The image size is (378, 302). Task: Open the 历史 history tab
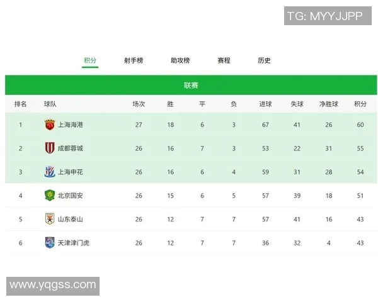point(264,60)
